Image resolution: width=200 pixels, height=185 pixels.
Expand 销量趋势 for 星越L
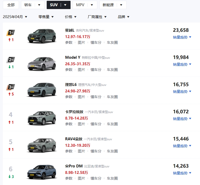182,37
